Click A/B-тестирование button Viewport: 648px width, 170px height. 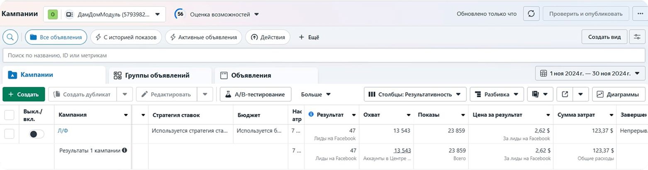(256, 94)
